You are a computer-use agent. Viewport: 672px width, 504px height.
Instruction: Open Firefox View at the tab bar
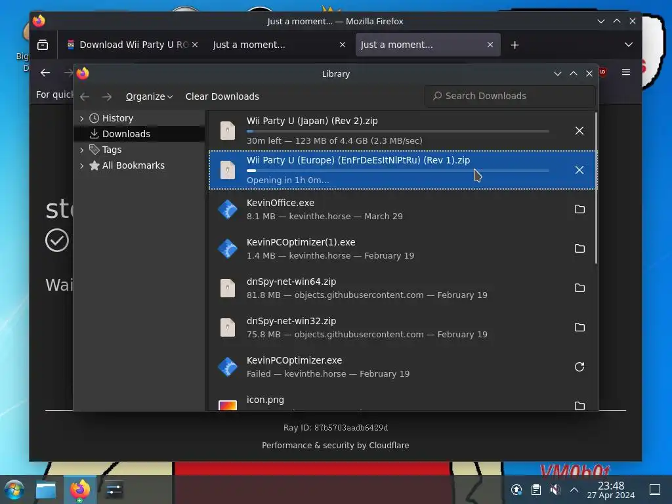[x=43, y=45]
